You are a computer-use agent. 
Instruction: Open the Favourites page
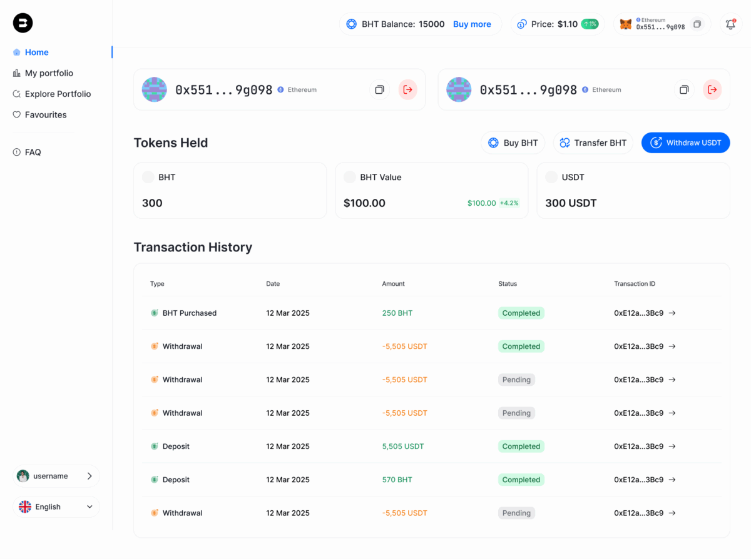coord(46,115)
